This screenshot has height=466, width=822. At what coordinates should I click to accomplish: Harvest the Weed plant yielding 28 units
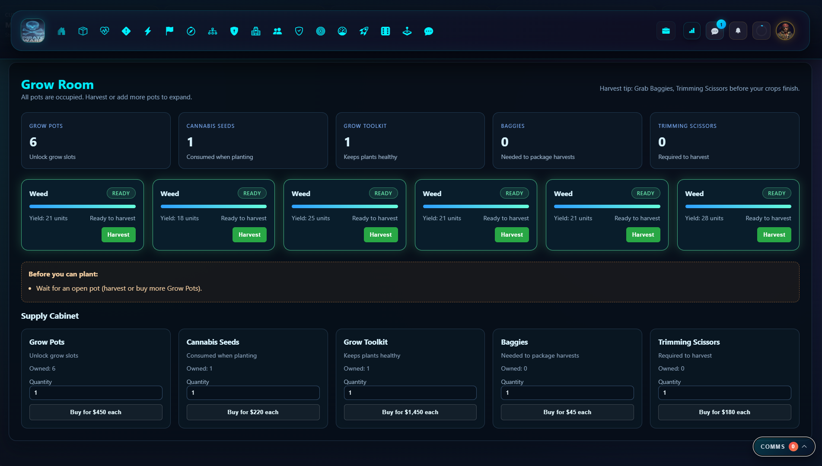774,235
